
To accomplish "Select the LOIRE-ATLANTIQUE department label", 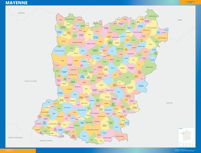I will [x=15, y=138].
